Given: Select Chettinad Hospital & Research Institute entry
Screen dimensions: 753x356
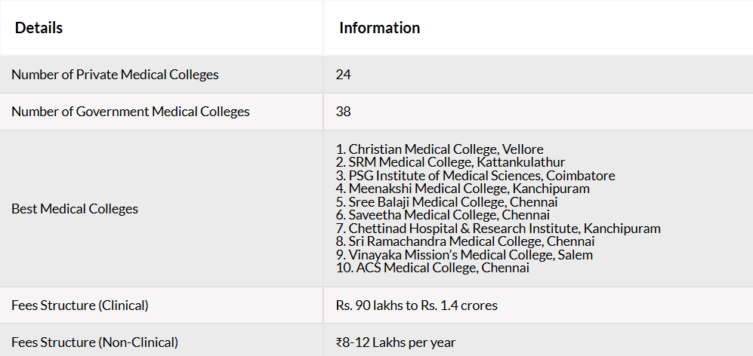Looking at the screenshot, I should coord(498,229).
